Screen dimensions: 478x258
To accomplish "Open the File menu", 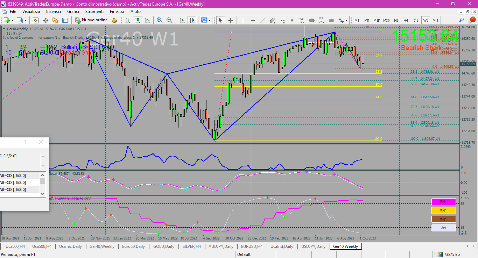I will click(13, 12).
